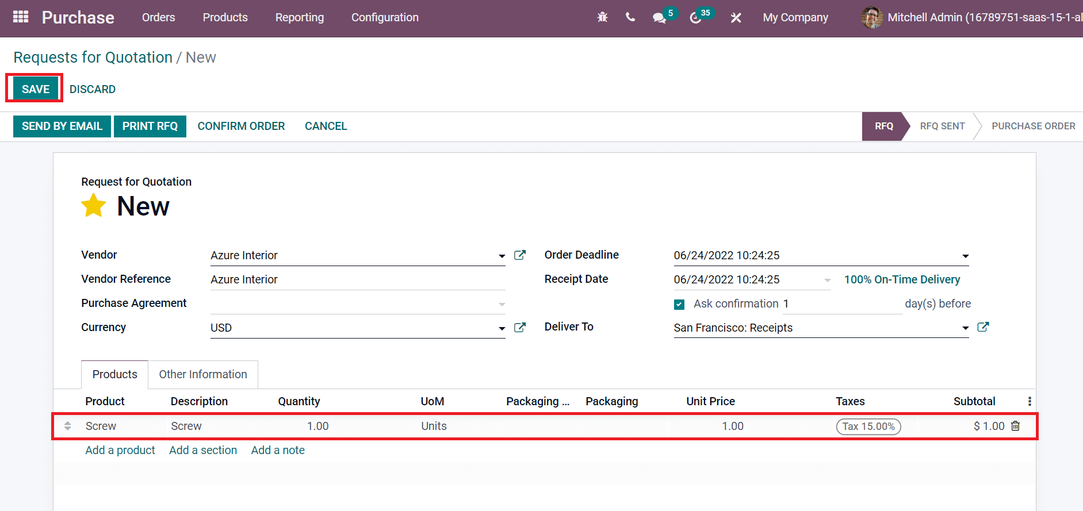This screenshot has width=1083, height=511.
Task: Toggle Ask confirmation checkbox
Action: (679, 304)
